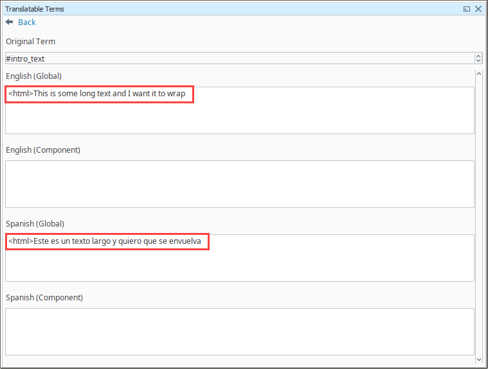Viewport: 488px width, 369px height.
Task: Follow the Back link
Action: click(x=26, y=22)
